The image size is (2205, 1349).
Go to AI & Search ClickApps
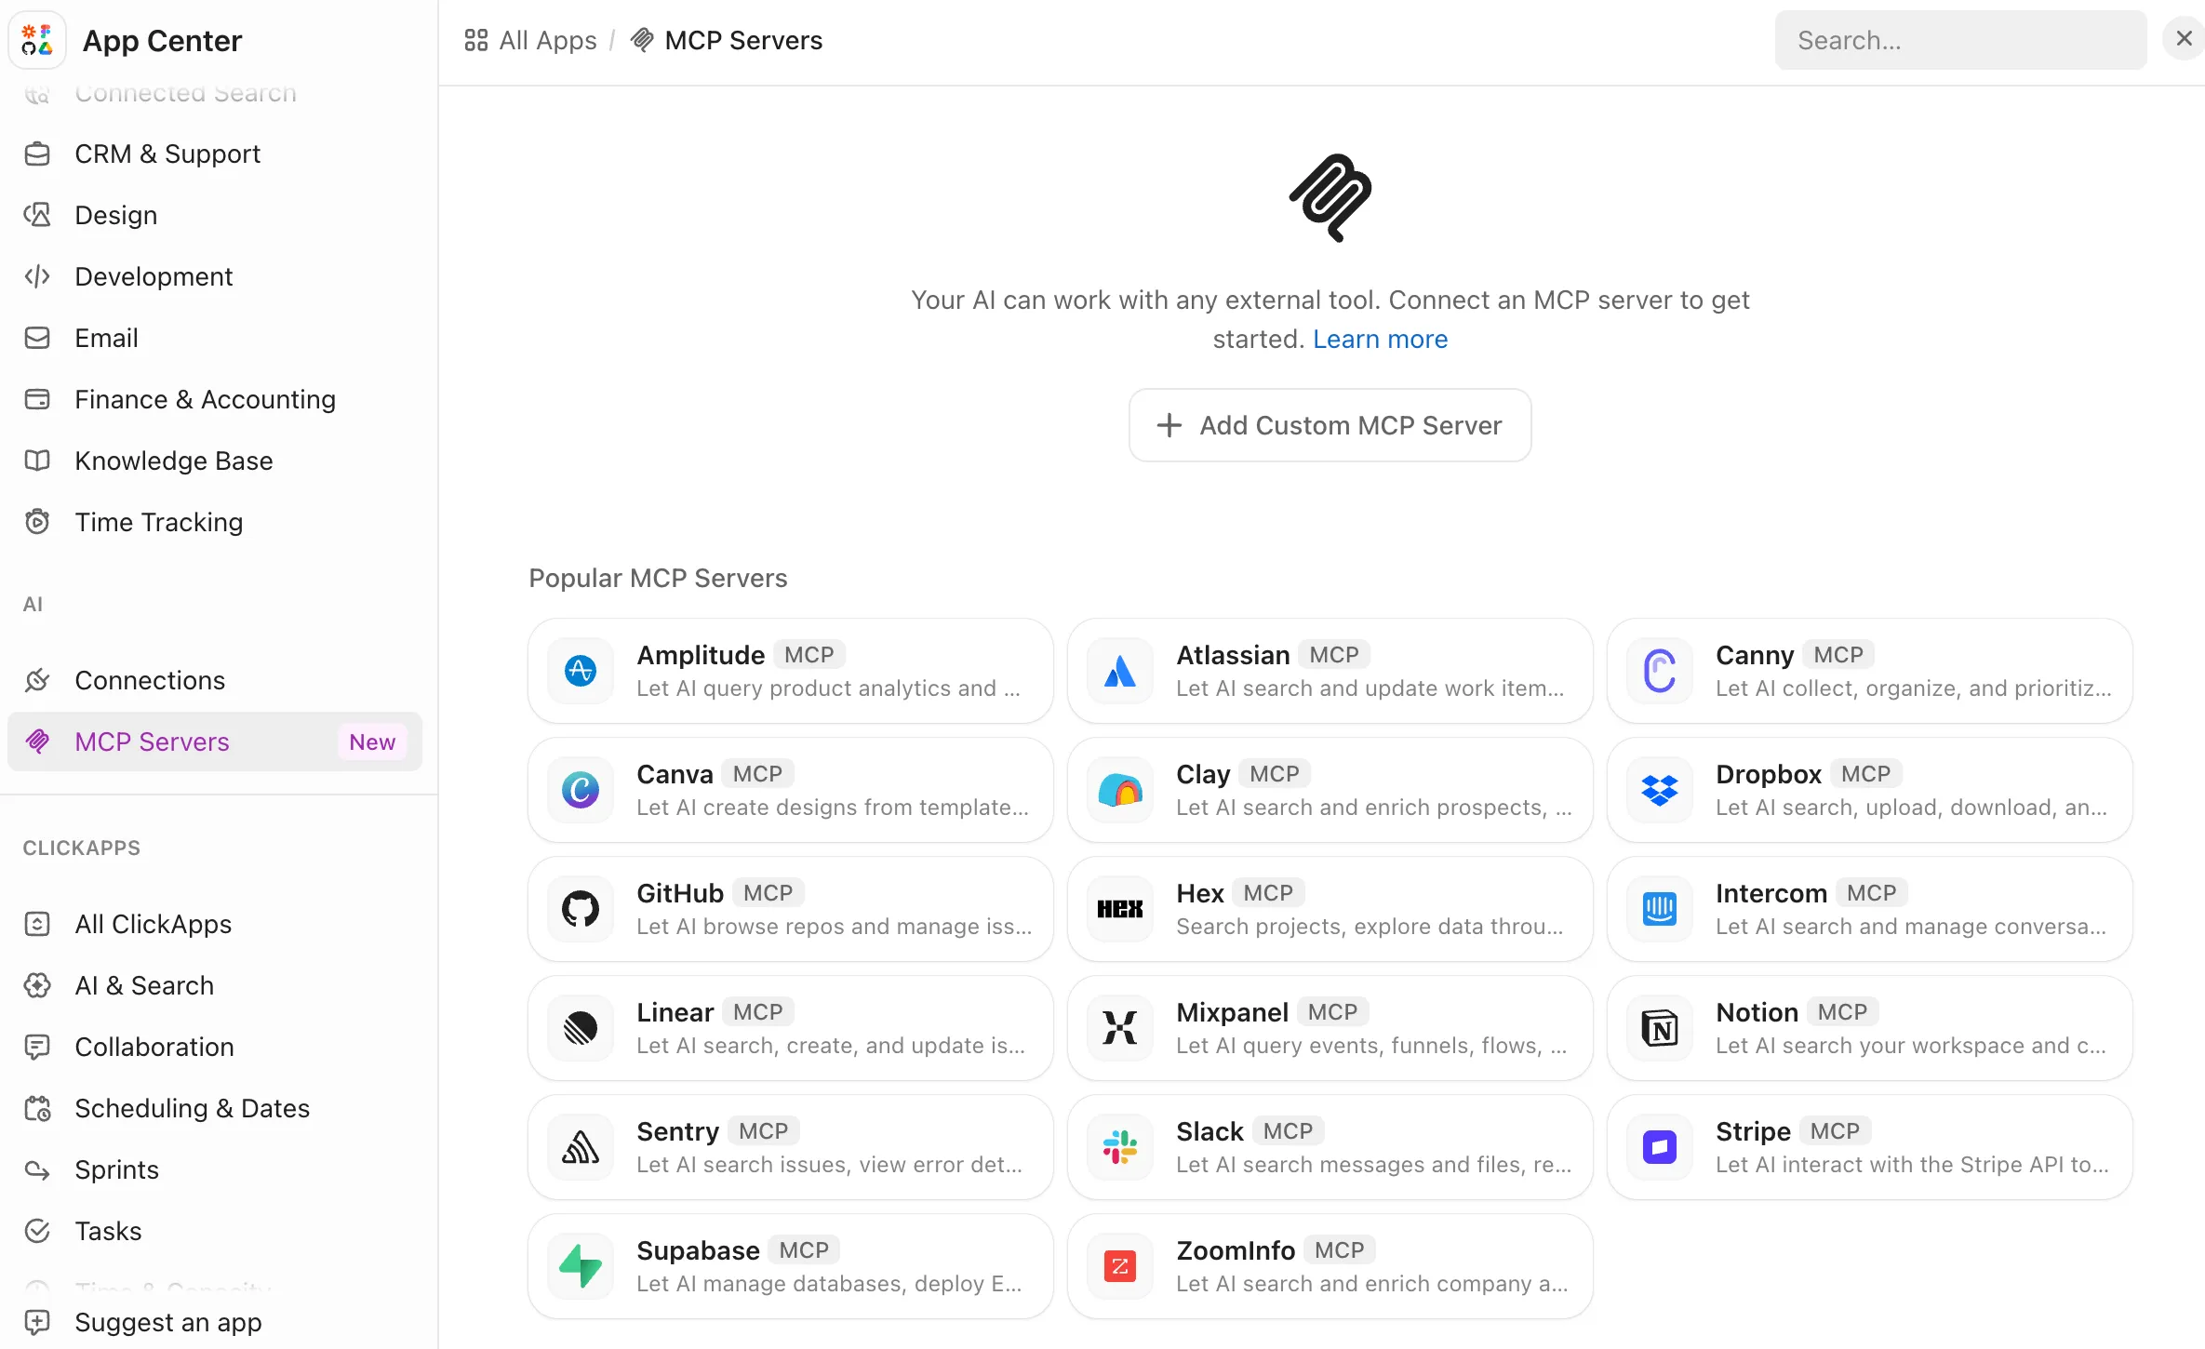click(x=215, y=985)
